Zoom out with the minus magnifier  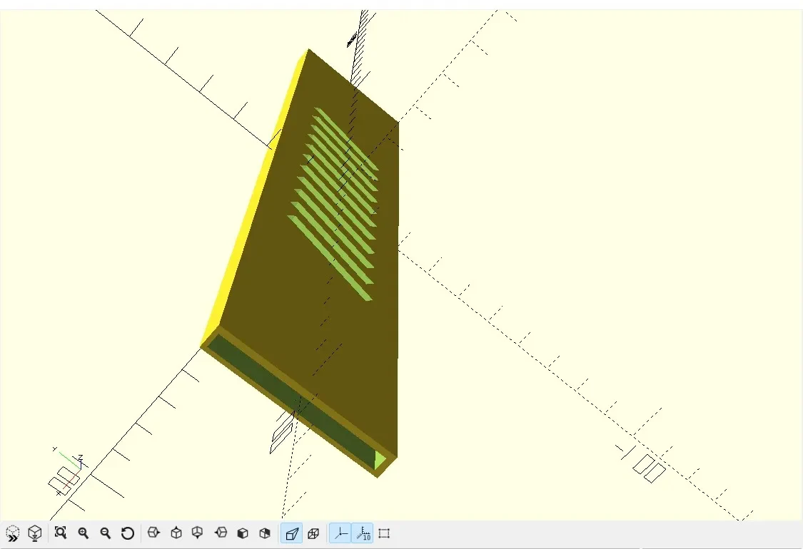pyautogui.click(x=106, y=533)
